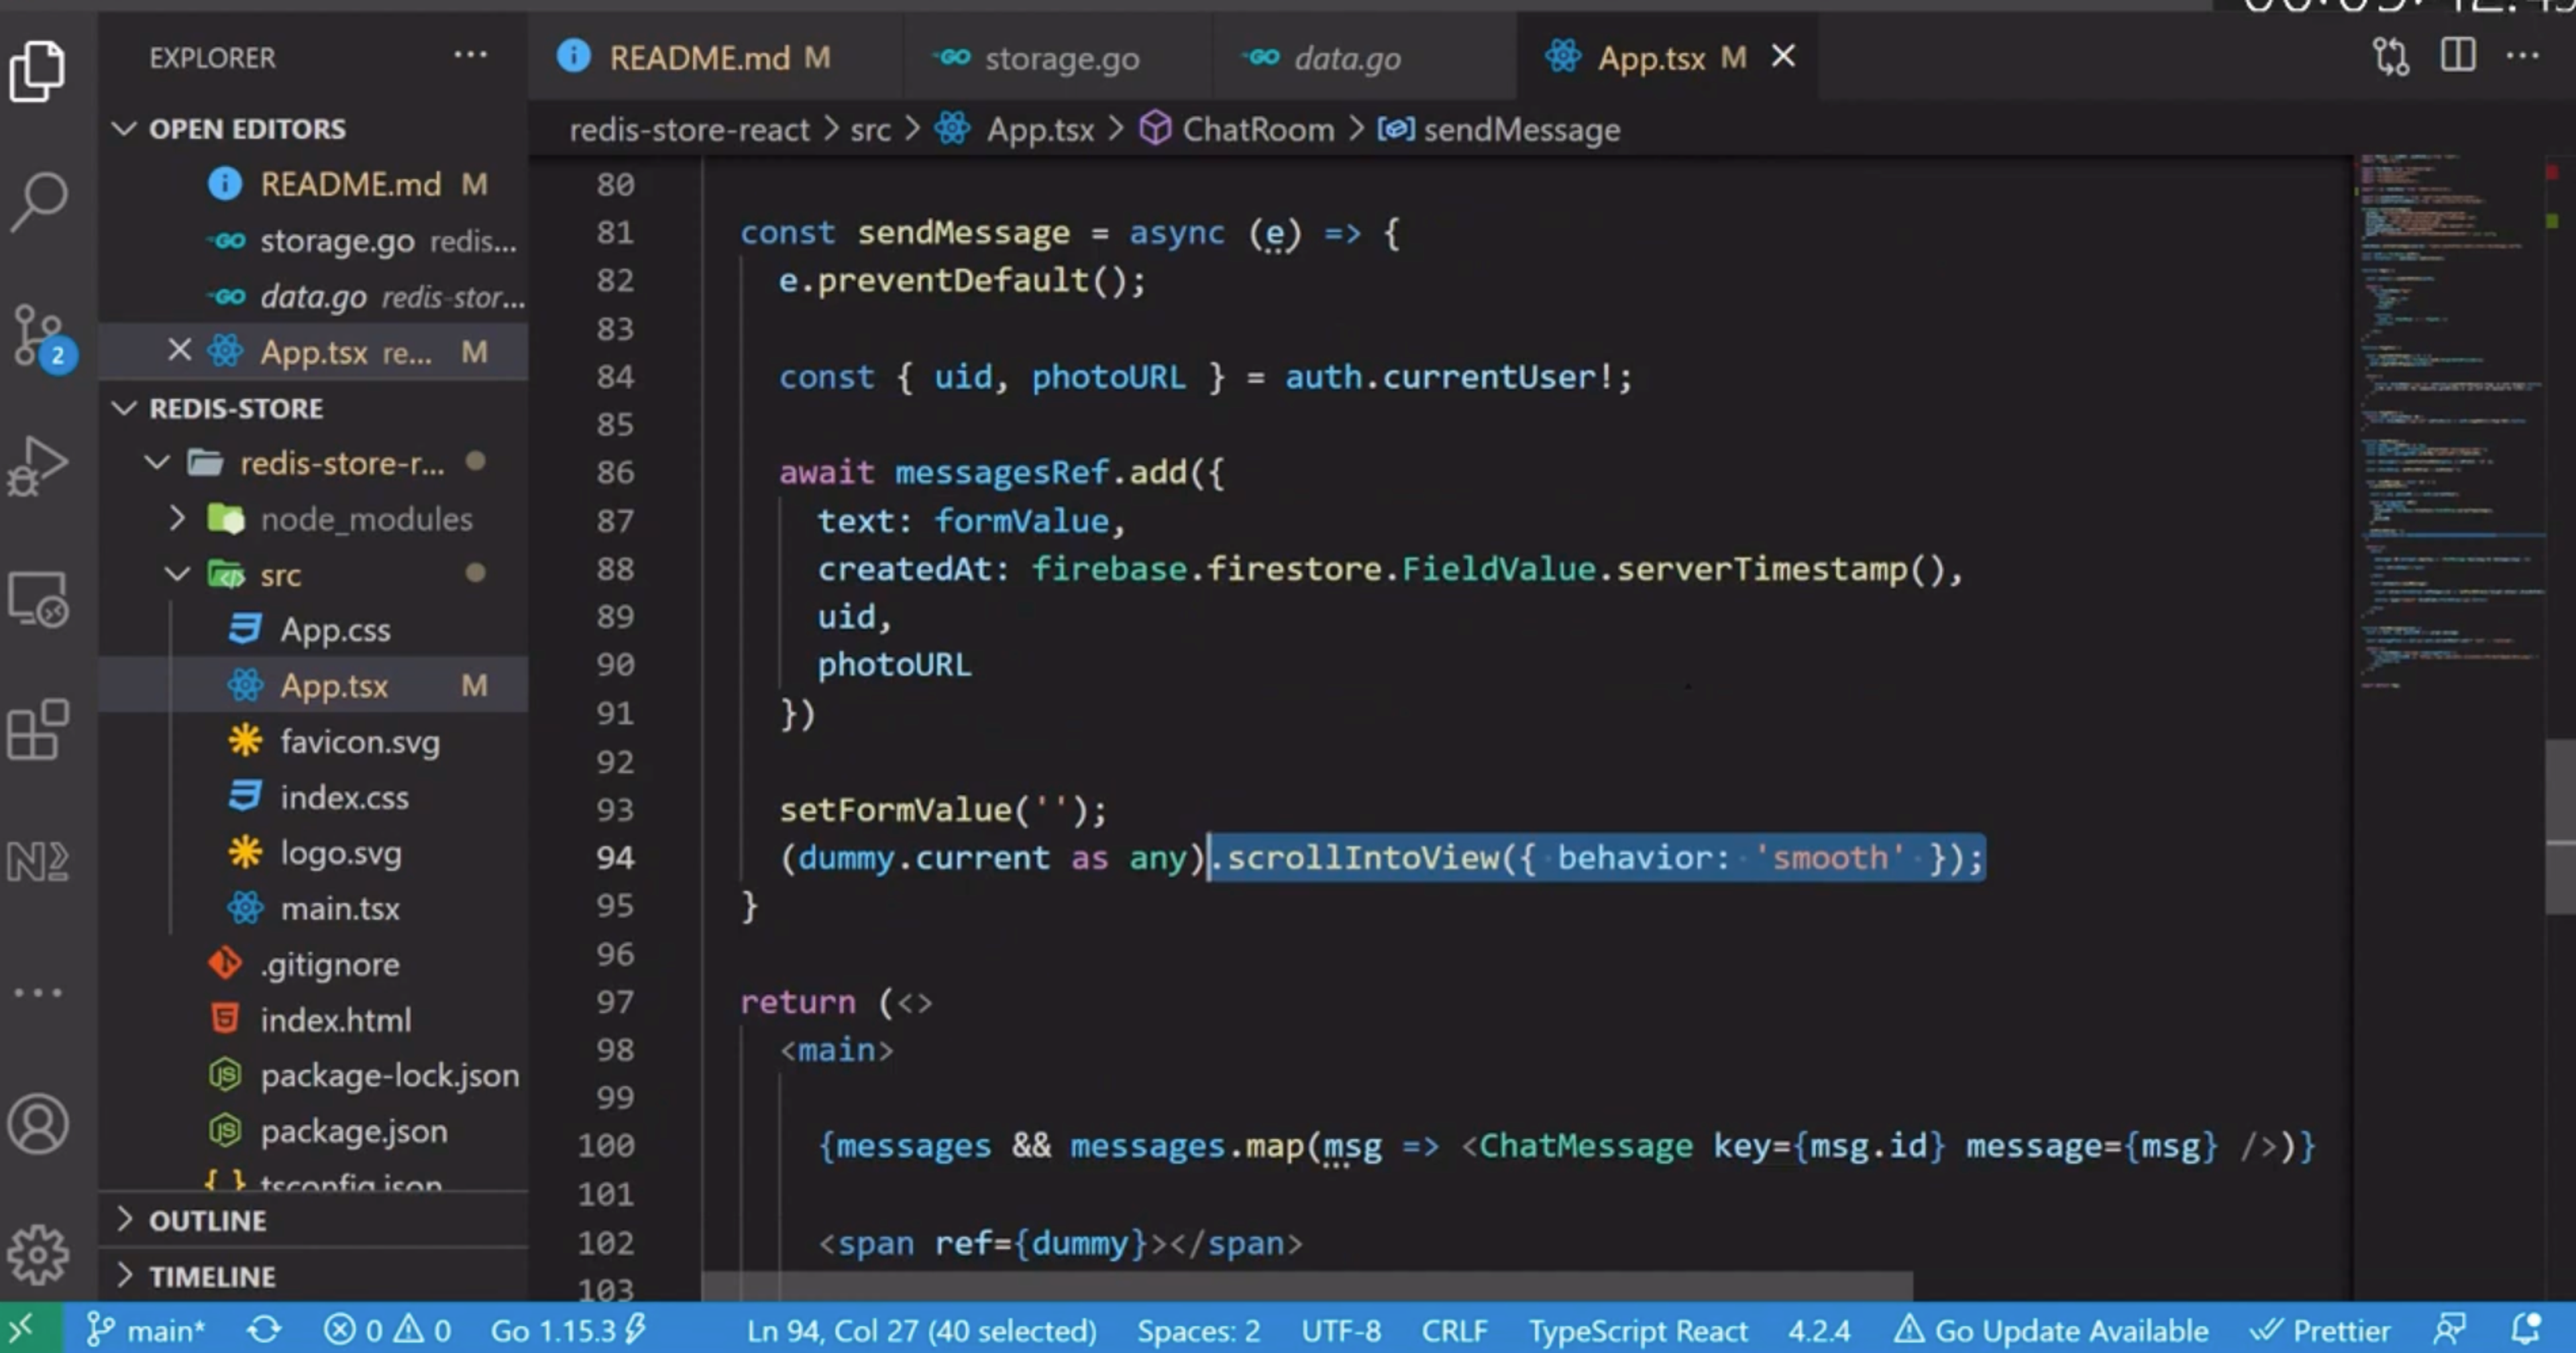Viewport: 2576px width, 1353px height.
Task: Open the Extensions view
Action: tap(39, 730)
